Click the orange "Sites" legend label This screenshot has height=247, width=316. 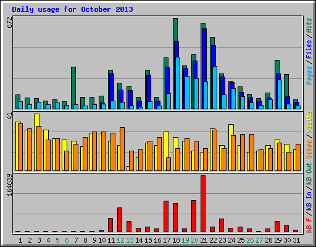[x=309, y=149]
